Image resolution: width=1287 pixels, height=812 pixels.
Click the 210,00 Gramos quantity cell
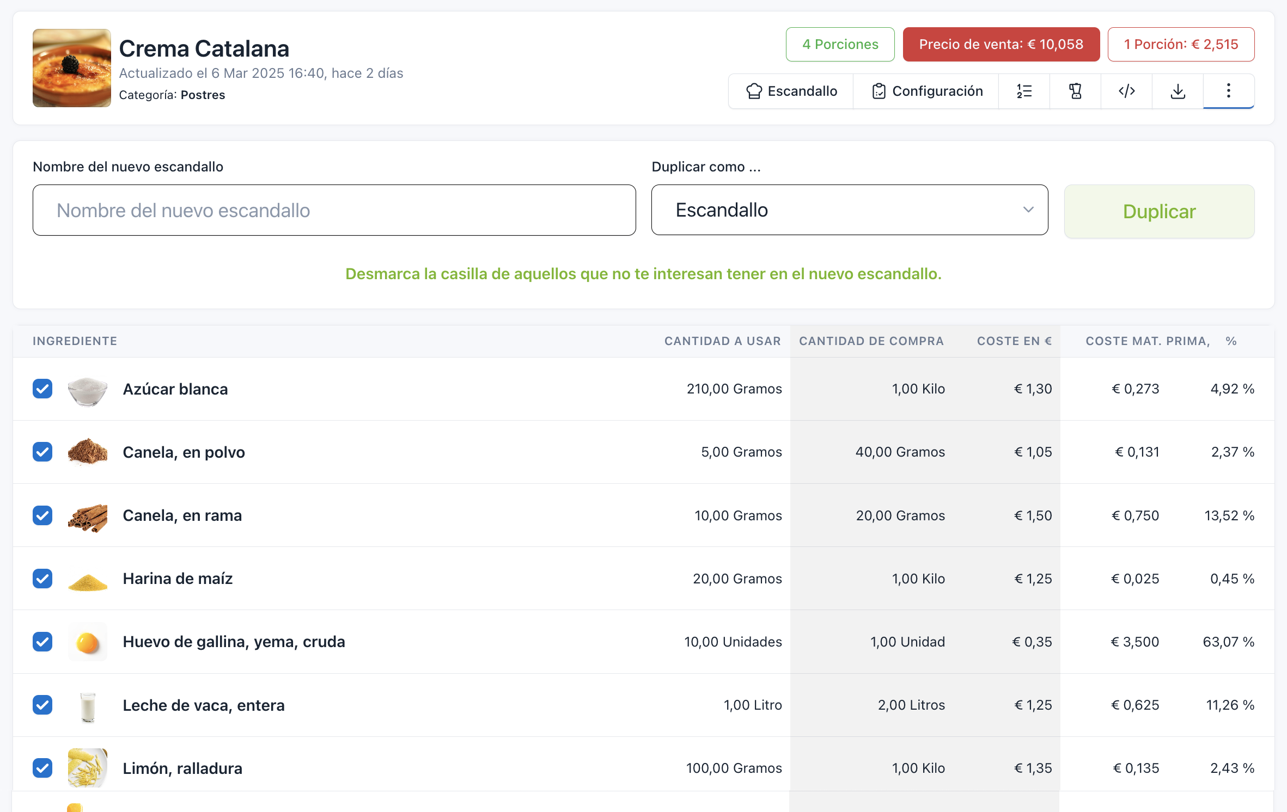[734, 389]
